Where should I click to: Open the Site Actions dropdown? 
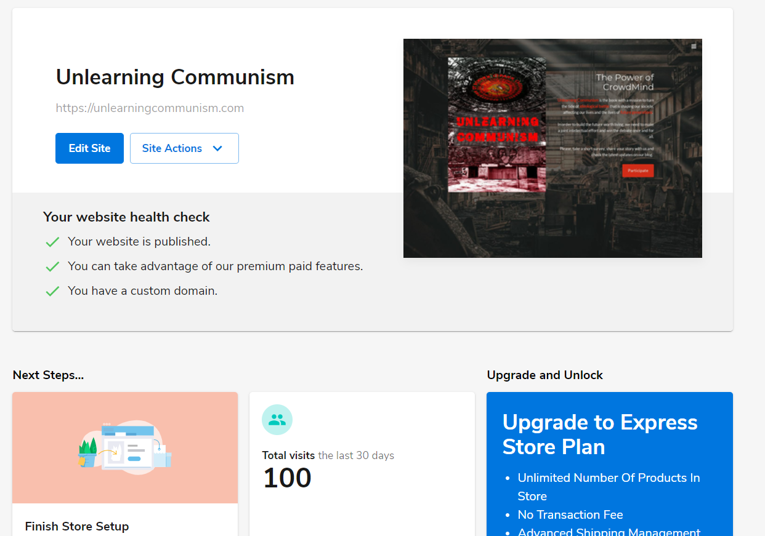[184, 148]
